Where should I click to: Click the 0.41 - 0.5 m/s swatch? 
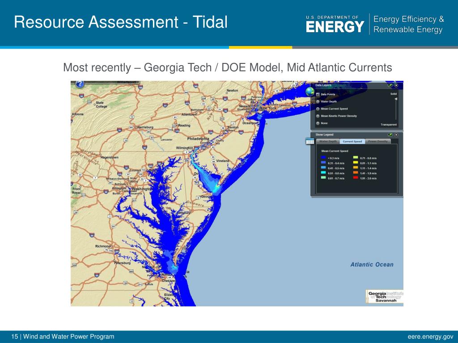click(323, 168)
